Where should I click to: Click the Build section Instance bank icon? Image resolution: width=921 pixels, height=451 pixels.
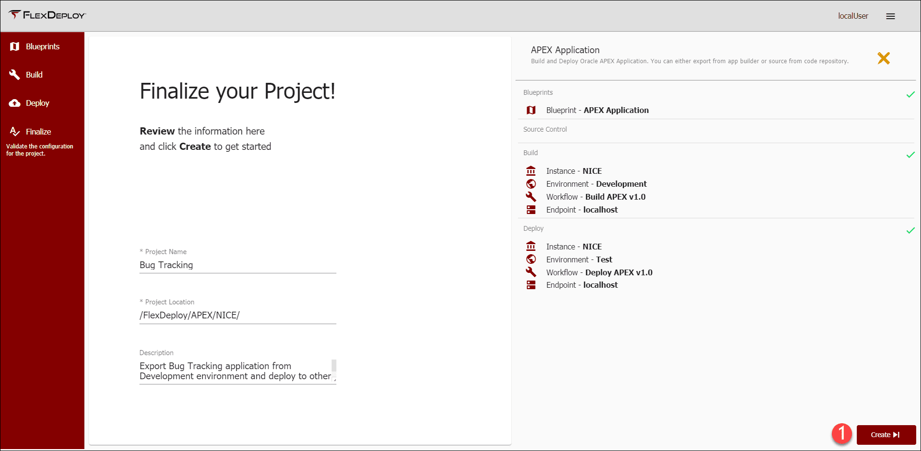click(531, 171)
